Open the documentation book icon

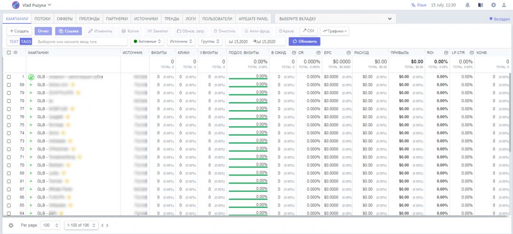pos(481,5)
